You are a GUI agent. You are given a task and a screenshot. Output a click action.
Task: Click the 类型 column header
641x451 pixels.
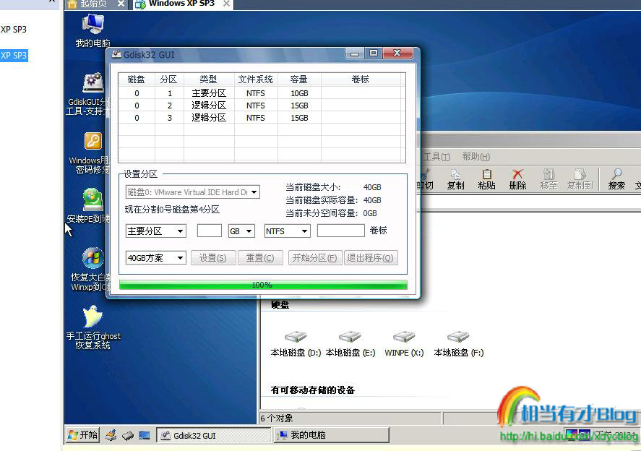point(209,80)
